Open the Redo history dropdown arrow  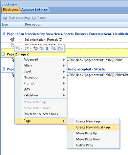coord(31,49)
